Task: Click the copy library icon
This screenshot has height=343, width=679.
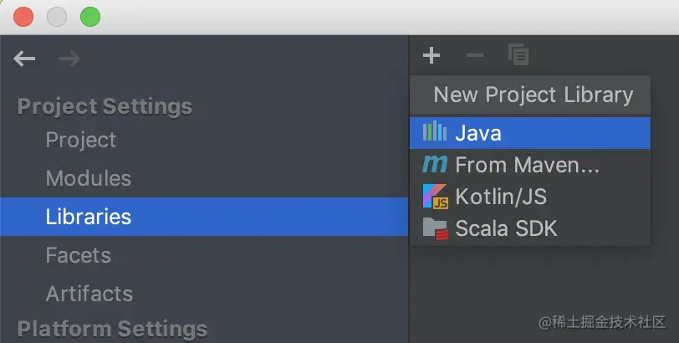Action: (518, 56)
